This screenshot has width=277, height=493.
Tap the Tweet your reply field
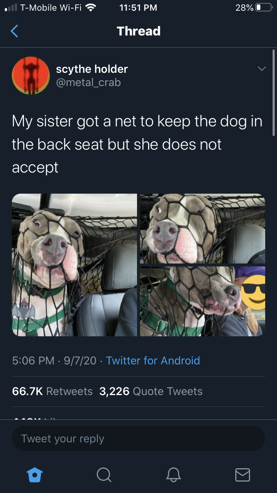pos(138,439)
